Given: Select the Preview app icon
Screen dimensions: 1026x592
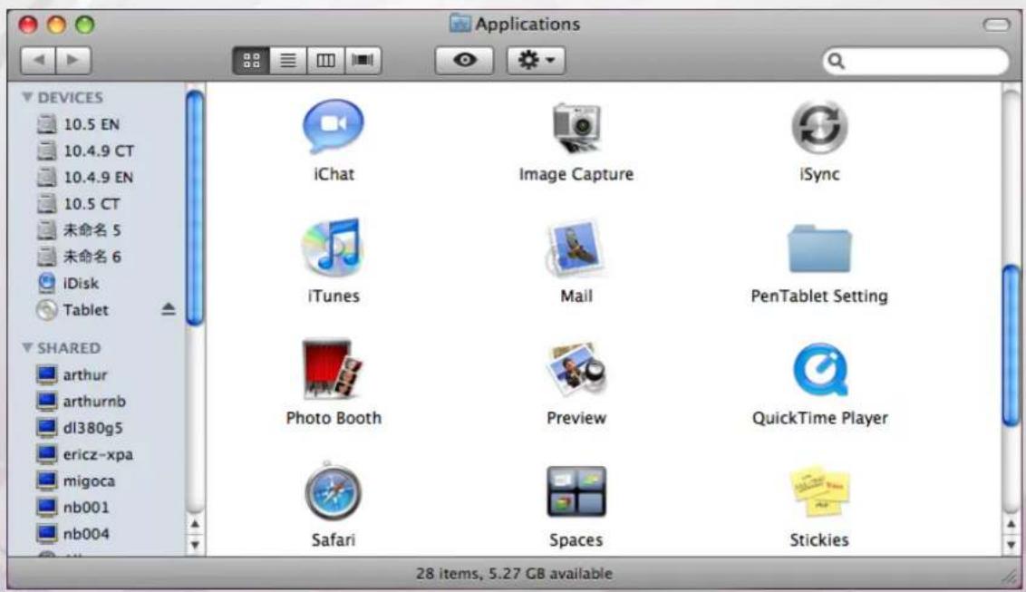Looking at the screenshot, I should coord(576,369).
